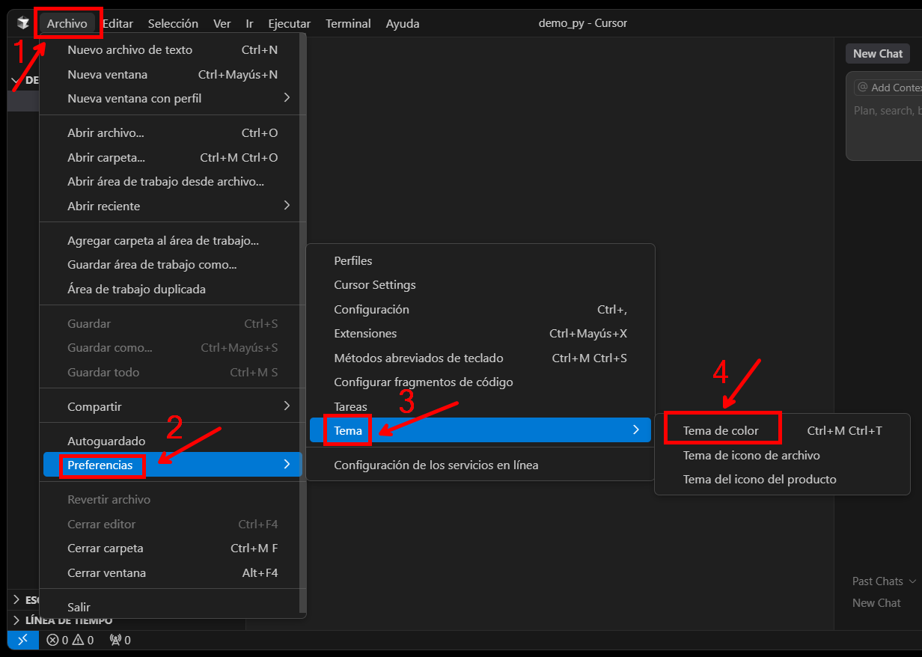The image size is (922, 657).
Task: Expand the Tema submenu
Action: 480,430
